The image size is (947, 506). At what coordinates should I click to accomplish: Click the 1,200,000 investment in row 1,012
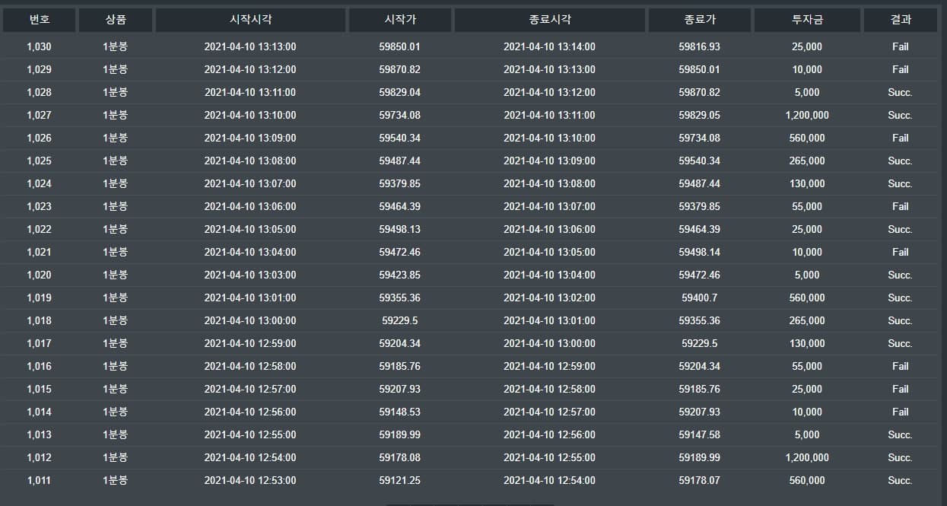coord(807,457)
